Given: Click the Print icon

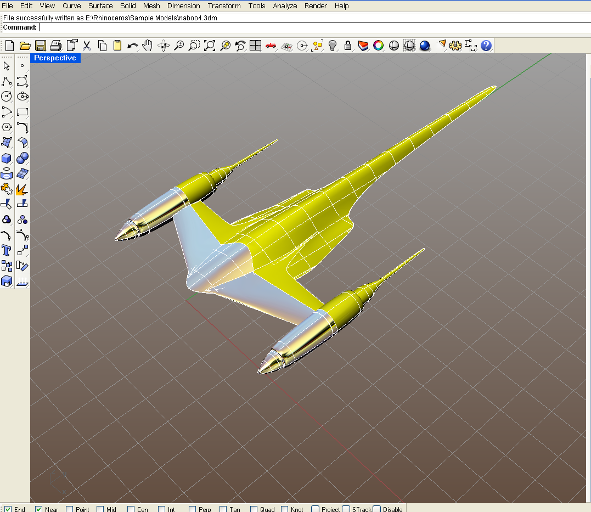Looking at the screenshot, I should click(56, 46).
